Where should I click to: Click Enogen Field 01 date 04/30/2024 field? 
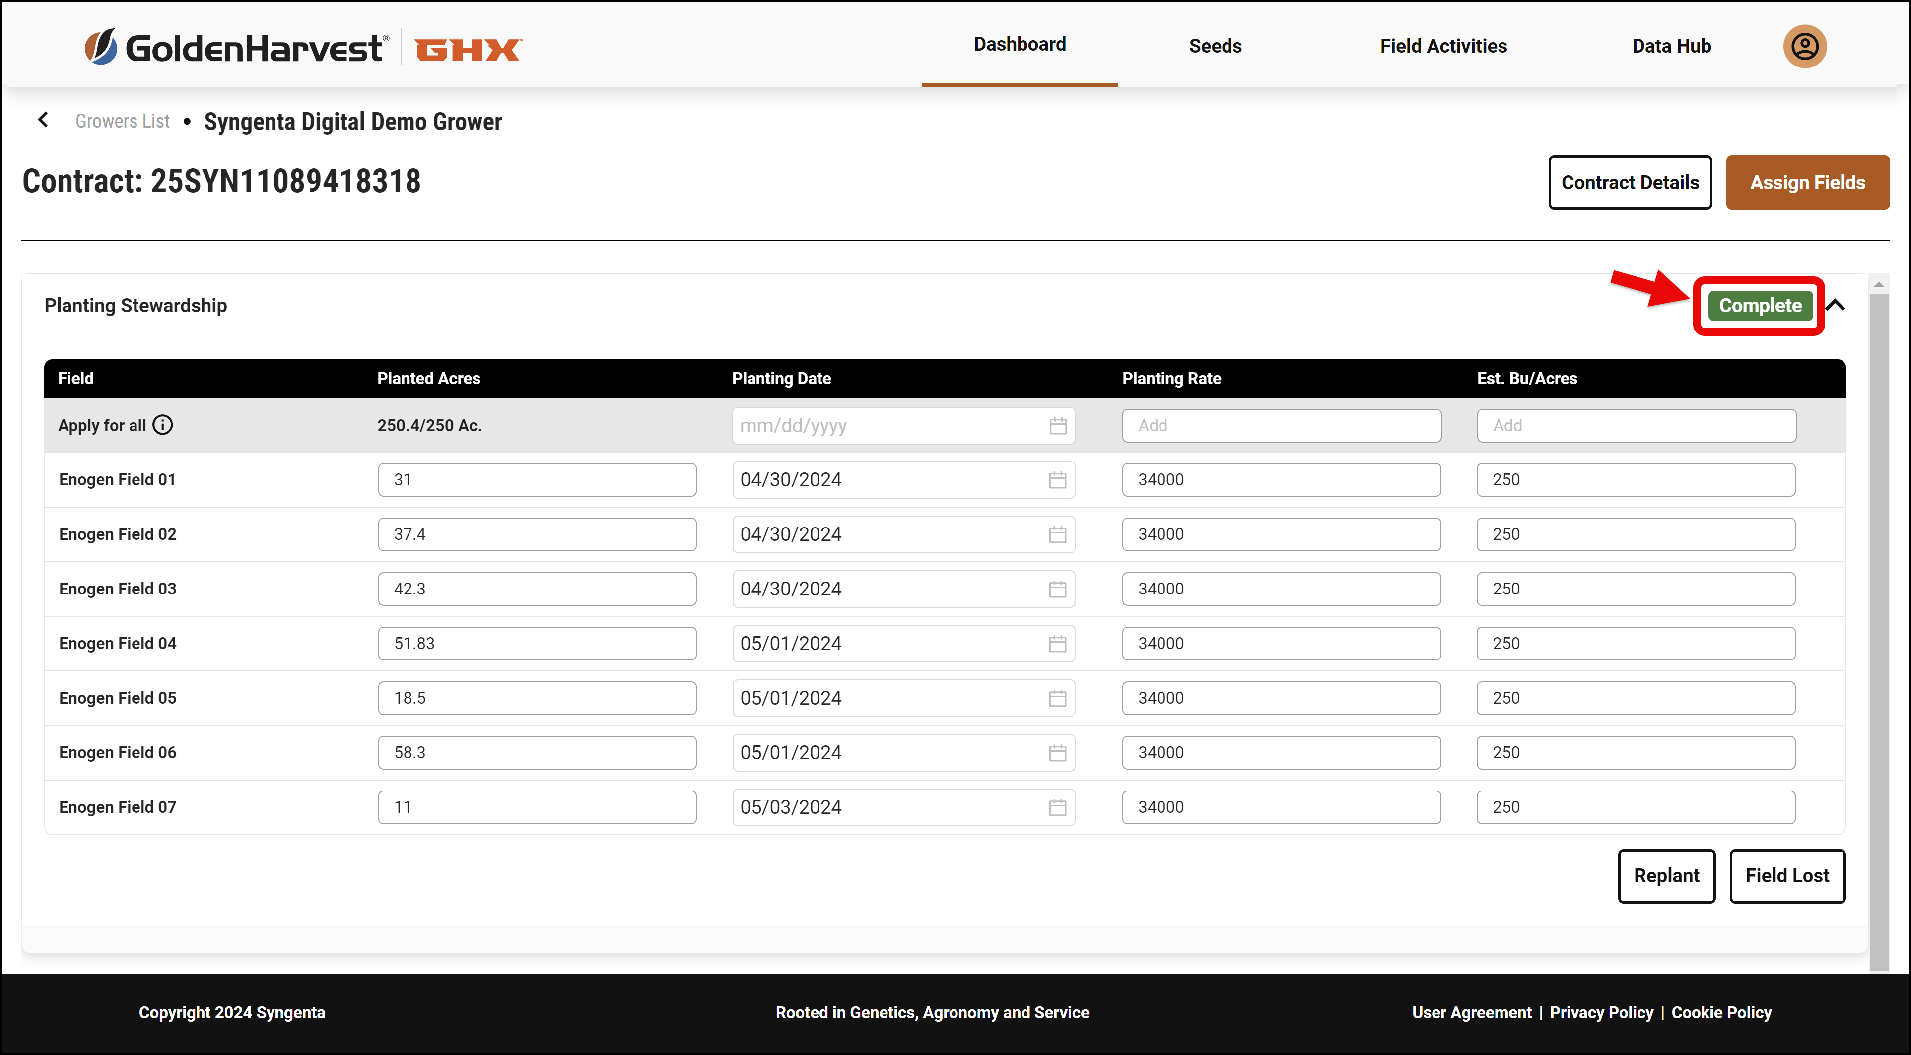tap(903, 480)
